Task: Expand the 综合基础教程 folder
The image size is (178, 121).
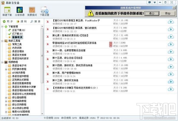Action: (x=6, y=98)
